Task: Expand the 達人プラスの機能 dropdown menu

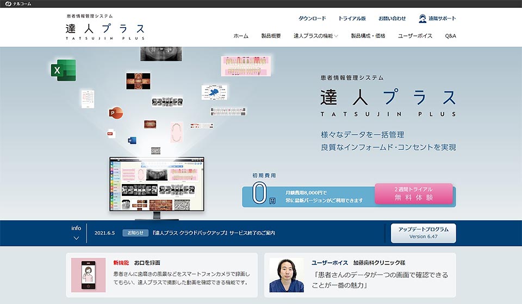Action: [x=315, y=36]
